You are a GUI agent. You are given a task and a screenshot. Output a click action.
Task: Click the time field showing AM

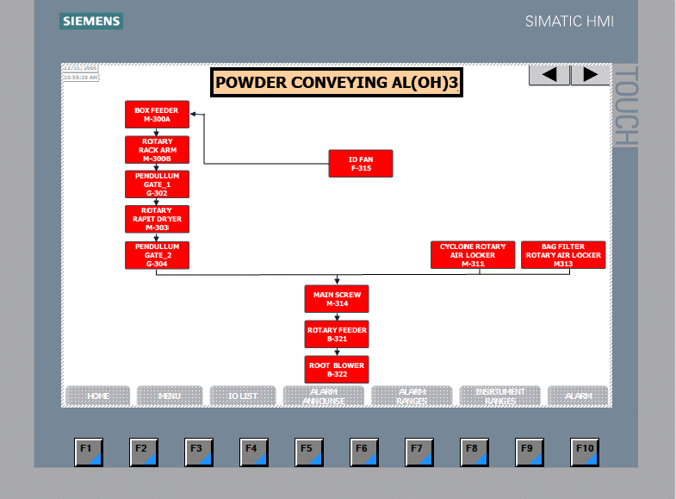pos(81,78)
